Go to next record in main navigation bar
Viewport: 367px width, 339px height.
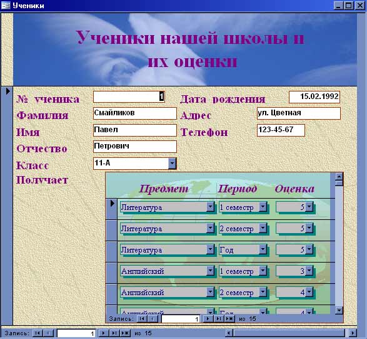pyautogui.click(x=103, y=333)
